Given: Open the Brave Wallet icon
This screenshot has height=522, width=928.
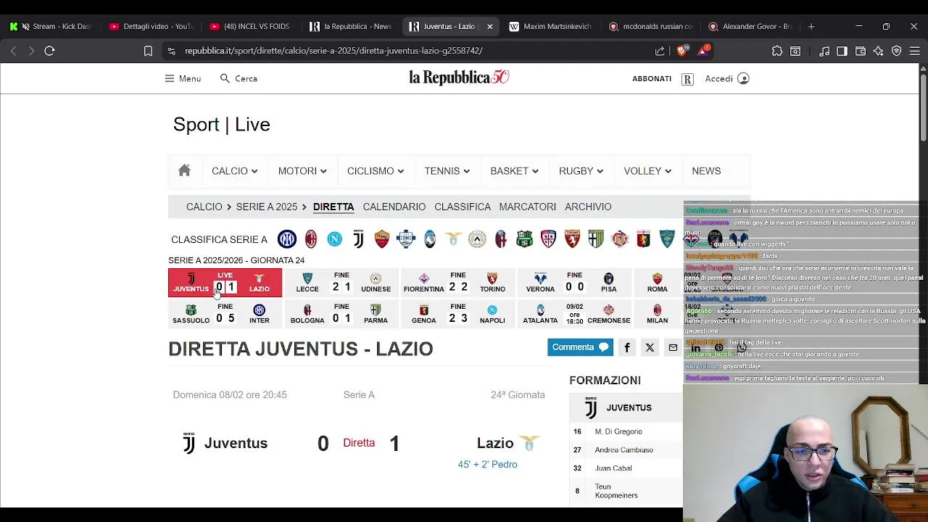Looking at the screenshot, I should (861, 51).
